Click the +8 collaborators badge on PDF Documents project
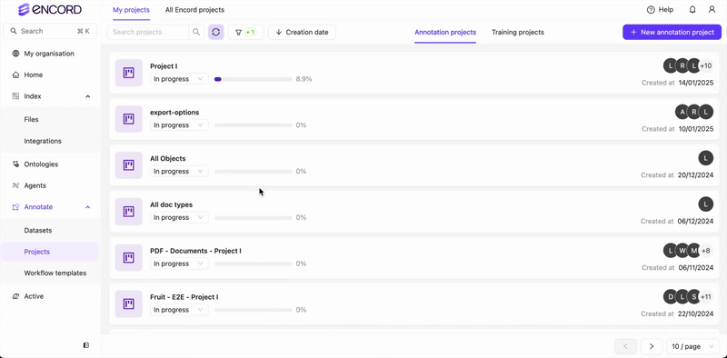 706,251
